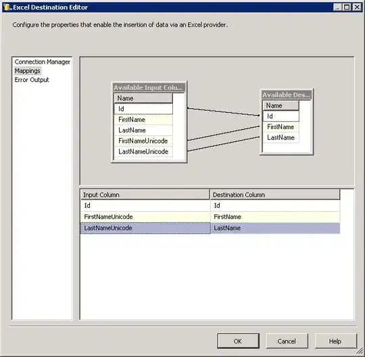Confirm mappings with the OK button
The width and height of the screenshot is (365, 357).
tap(238, 341)
